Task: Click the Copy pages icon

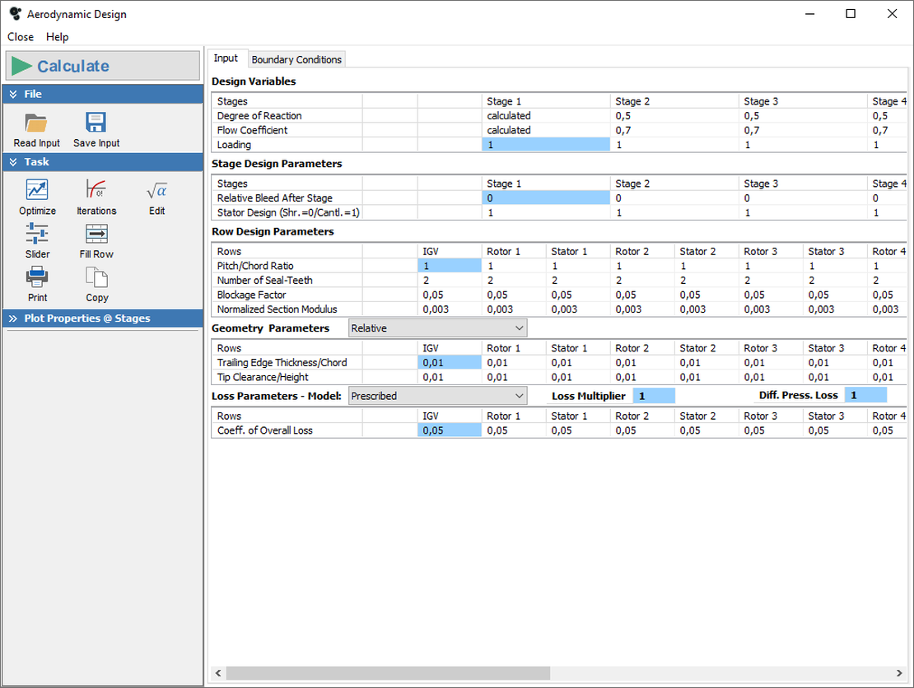Action: (x=97, y=277)
